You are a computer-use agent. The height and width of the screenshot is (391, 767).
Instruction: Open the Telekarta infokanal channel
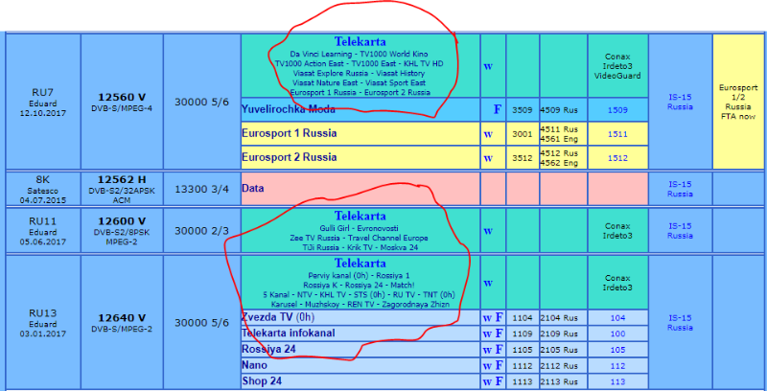pos(289,333)
